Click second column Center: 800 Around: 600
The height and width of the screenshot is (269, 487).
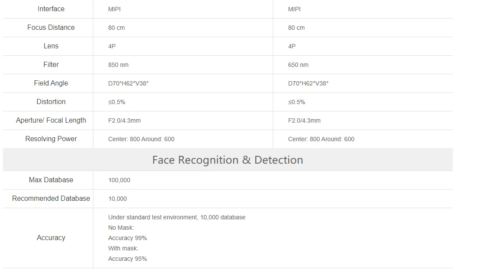click(x=321, y=139)
